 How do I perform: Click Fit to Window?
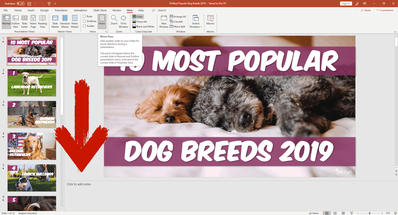[x=124, y=21]
